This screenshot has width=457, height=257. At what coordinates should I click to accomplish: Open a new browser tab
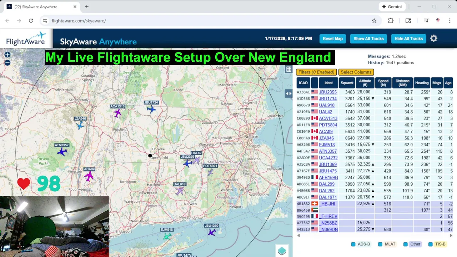click(x=87, y=6)
